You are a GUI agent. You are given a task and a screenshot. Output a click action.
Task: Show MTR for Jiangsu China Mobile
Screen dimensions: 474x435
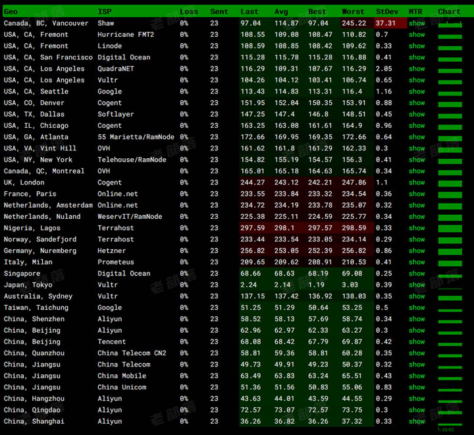pos(417,376)
